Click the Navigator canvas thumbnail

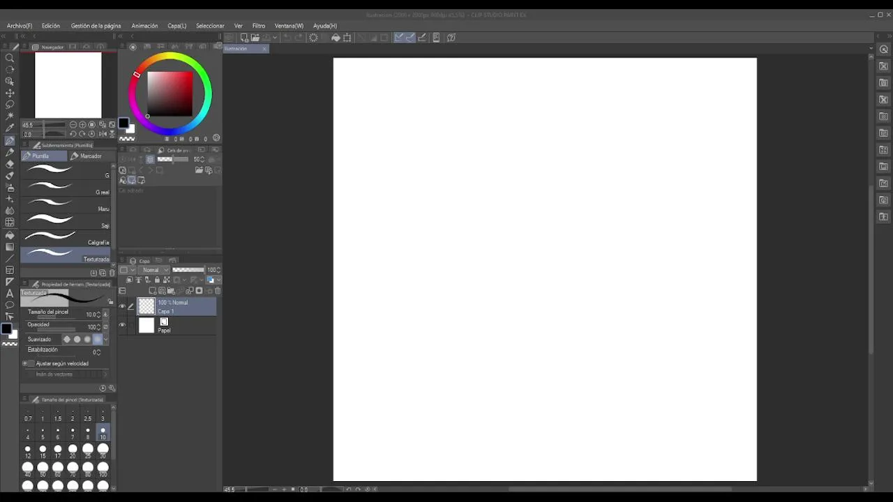(68, 85)
